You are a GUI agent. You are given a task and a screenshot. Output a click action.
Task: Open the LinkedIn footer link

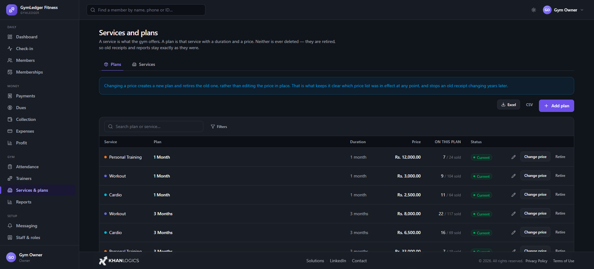(338, 261)
